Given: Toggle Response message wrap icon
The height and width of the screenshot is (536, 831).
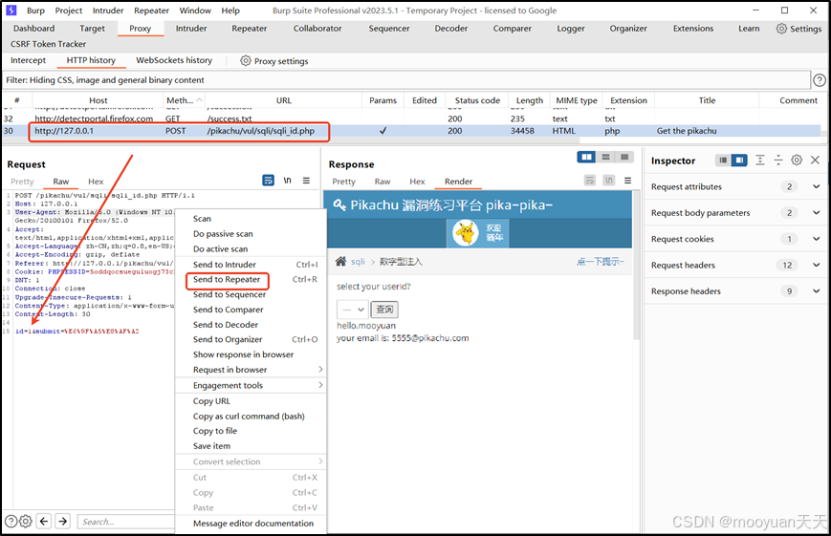Looking at the screenshot, I should [x=590, y=181].
